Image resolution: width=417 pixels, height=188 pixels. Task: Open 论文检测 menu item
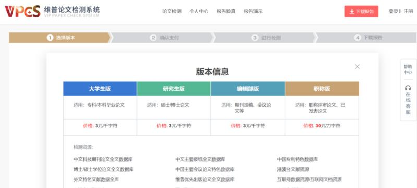click(x=172, y=12)
